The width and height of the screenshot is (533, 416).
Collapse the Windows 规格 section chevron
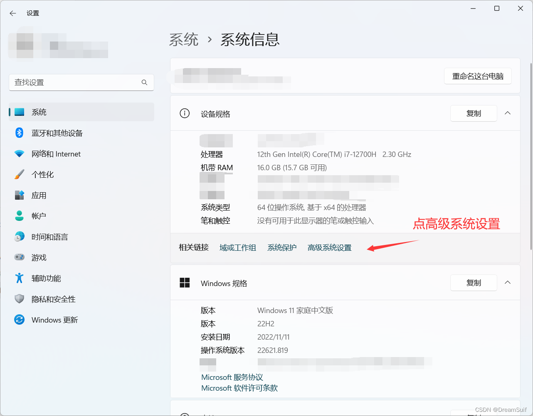pyautogui.click(x=508, y=282)
